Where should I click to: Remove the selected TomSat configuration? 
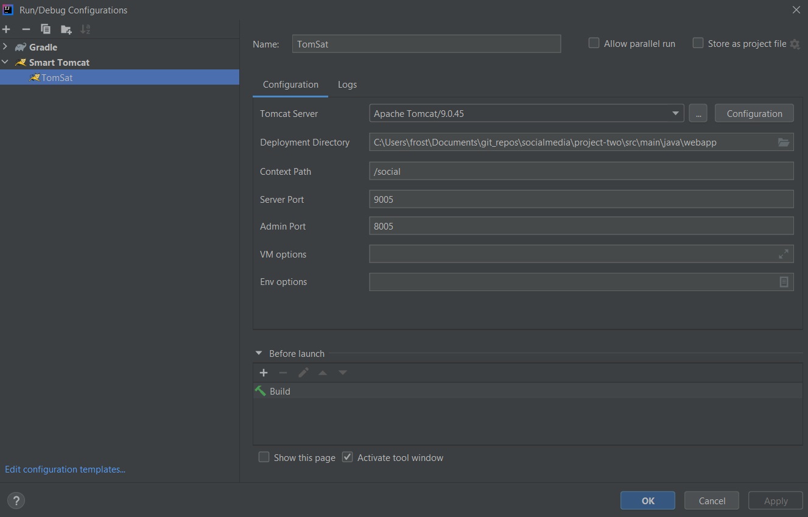(x=25, y=29)
